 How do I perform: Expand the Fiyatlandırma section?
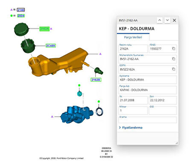tap(131, 127)
